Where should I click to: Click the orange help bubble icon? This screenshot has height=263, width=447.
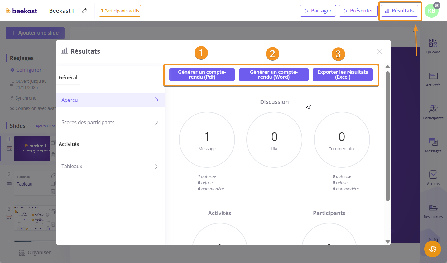click(432, 249)
